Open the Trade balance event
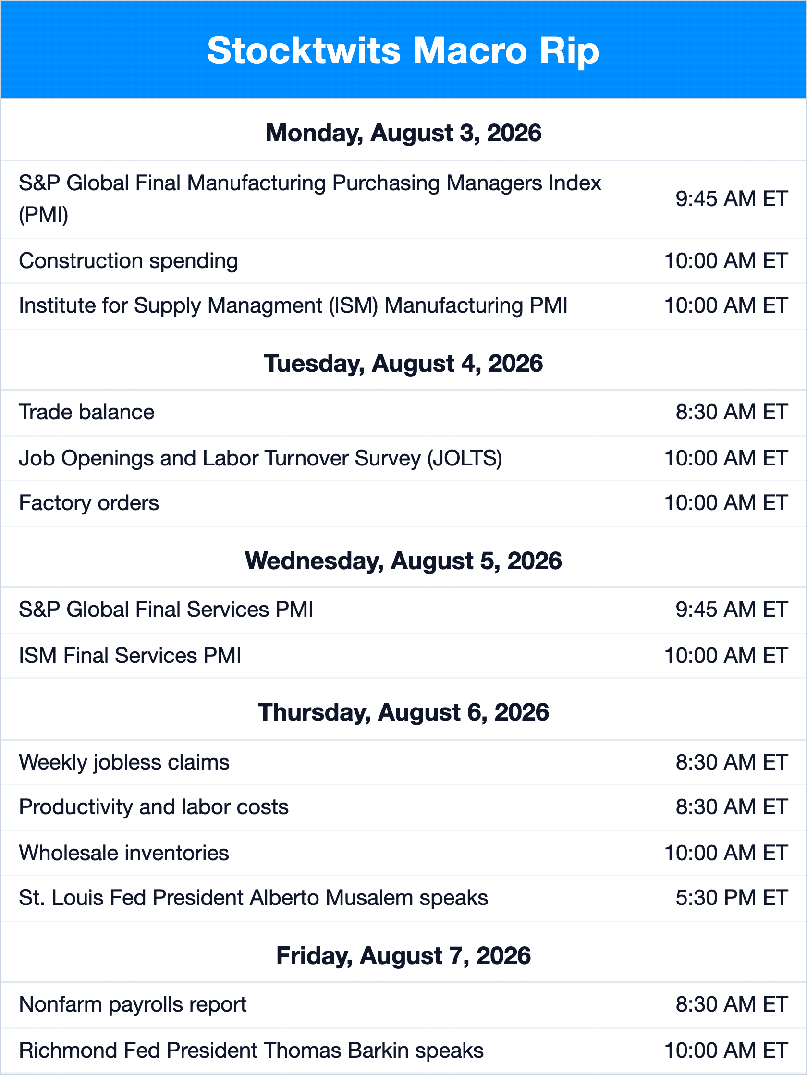The image size is (807, 1075). click(x=403, y=412)
